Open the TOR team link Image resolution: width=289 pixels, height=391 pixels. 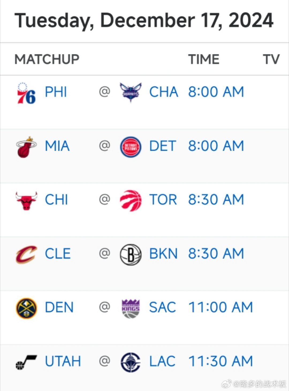click(163, 200)
